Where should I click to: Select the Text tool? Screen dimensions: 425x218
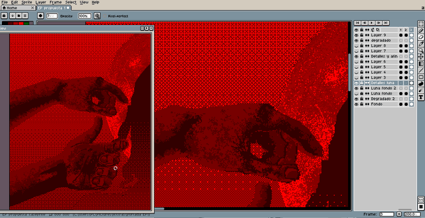pos(421,97)
